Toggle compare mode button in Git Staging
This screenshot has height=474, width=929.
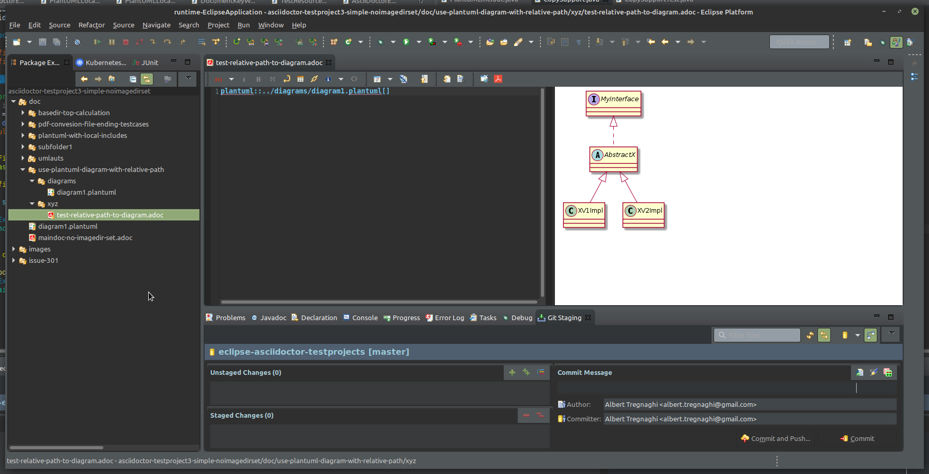(x=871, y=335)
